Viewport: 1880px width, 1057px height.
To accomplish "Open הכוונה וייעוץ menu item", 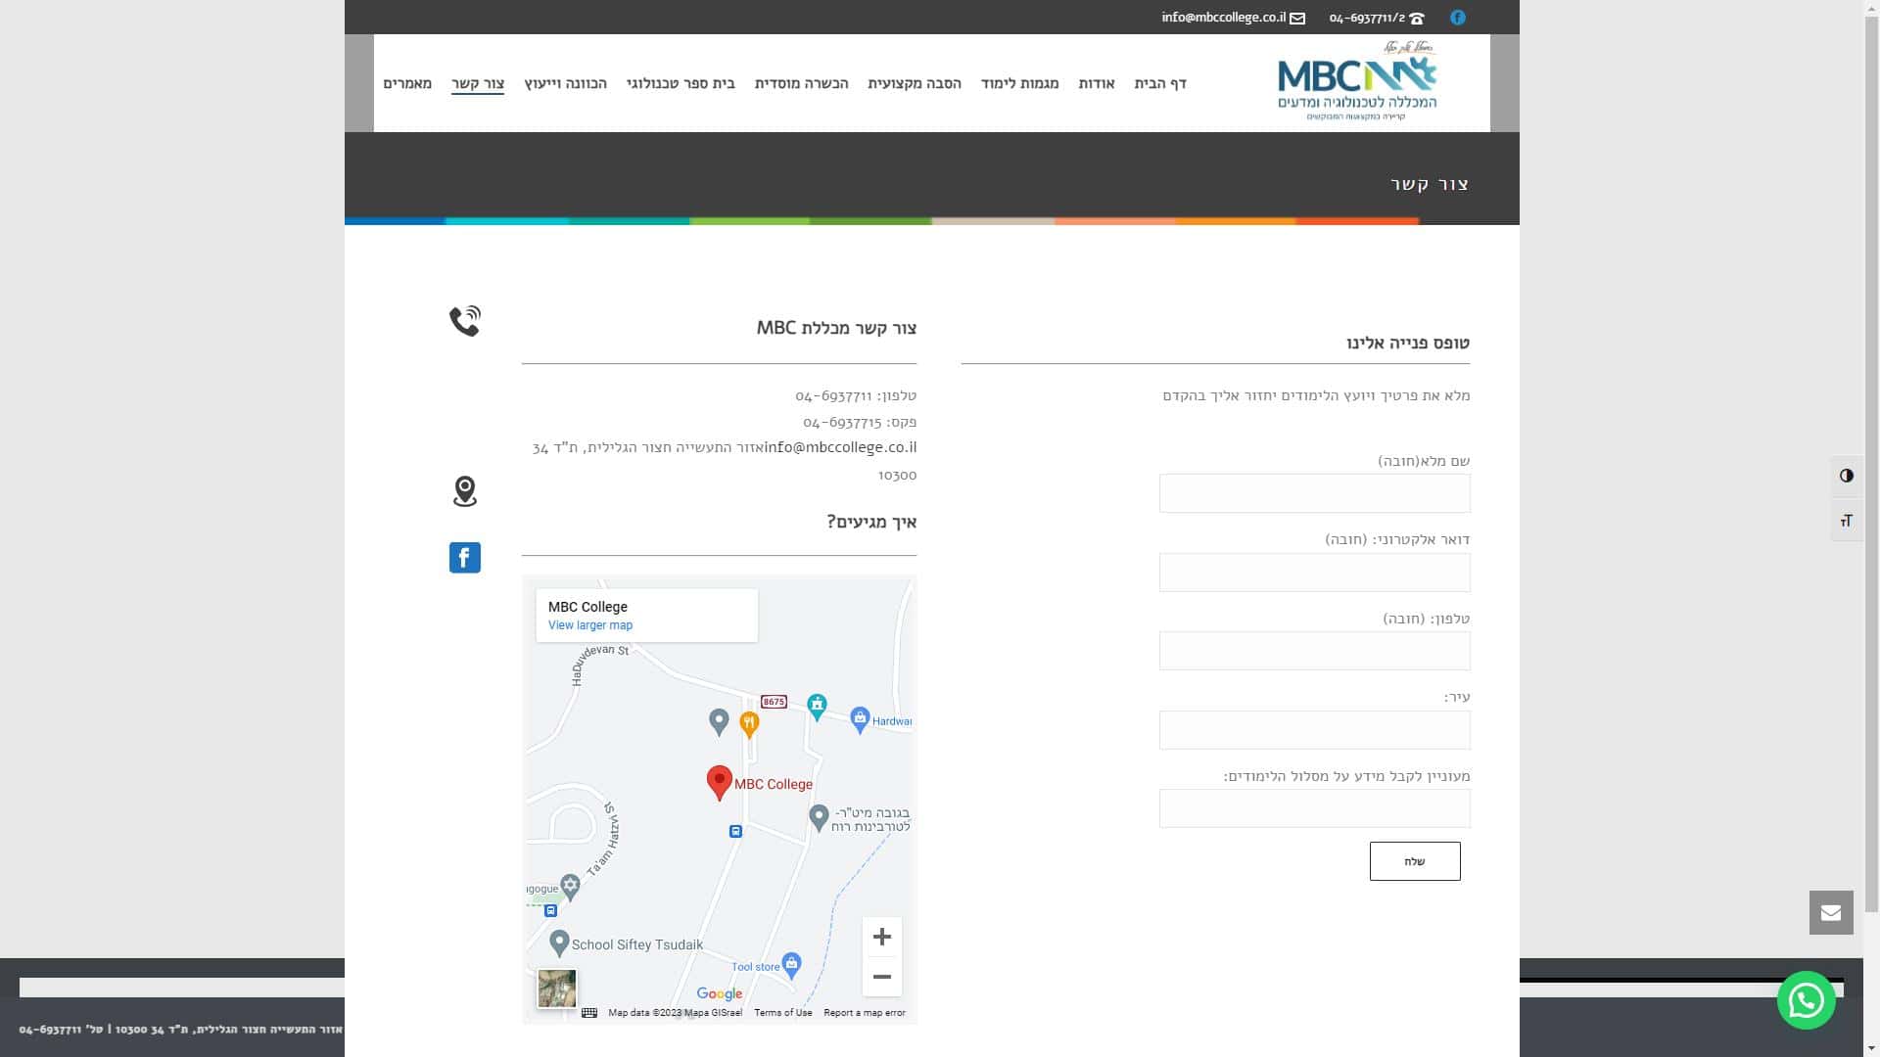I will (x=566, y=83).
